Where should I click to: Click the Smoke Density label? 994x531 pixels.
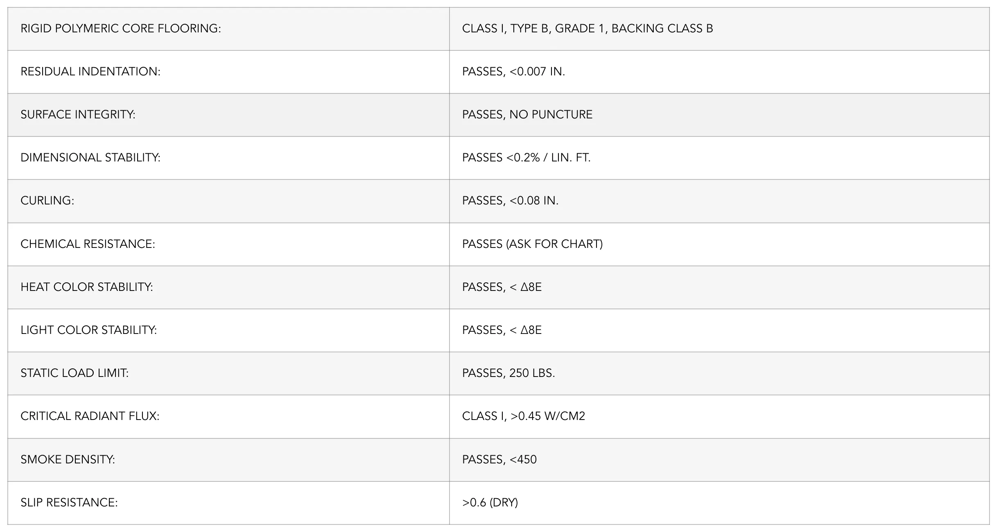[x=68, y=460]
